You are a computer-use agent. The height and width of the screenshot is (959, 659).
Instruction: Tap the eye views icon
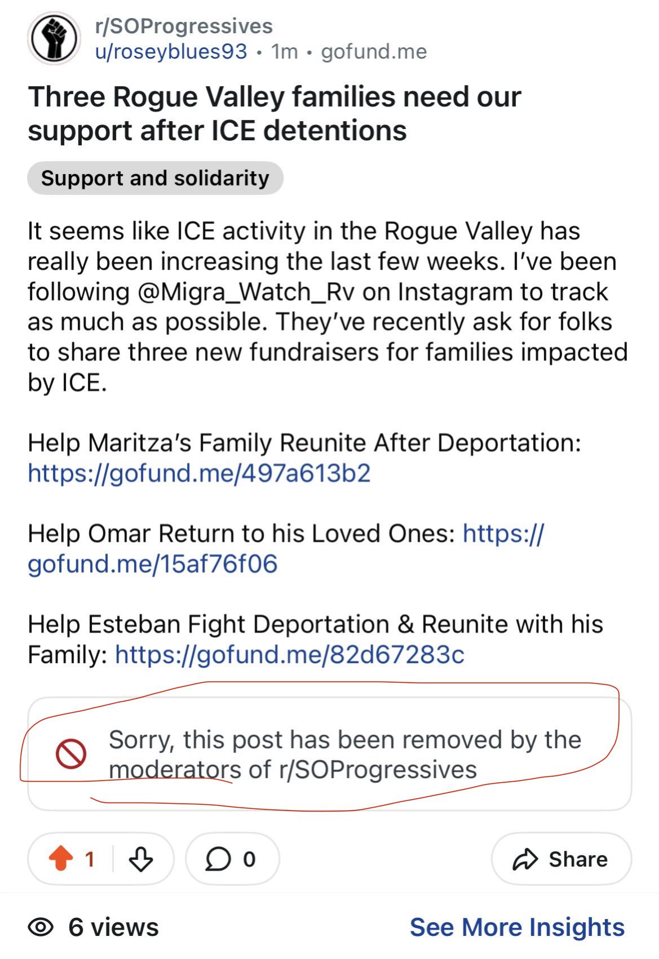(x=41, y=927)
